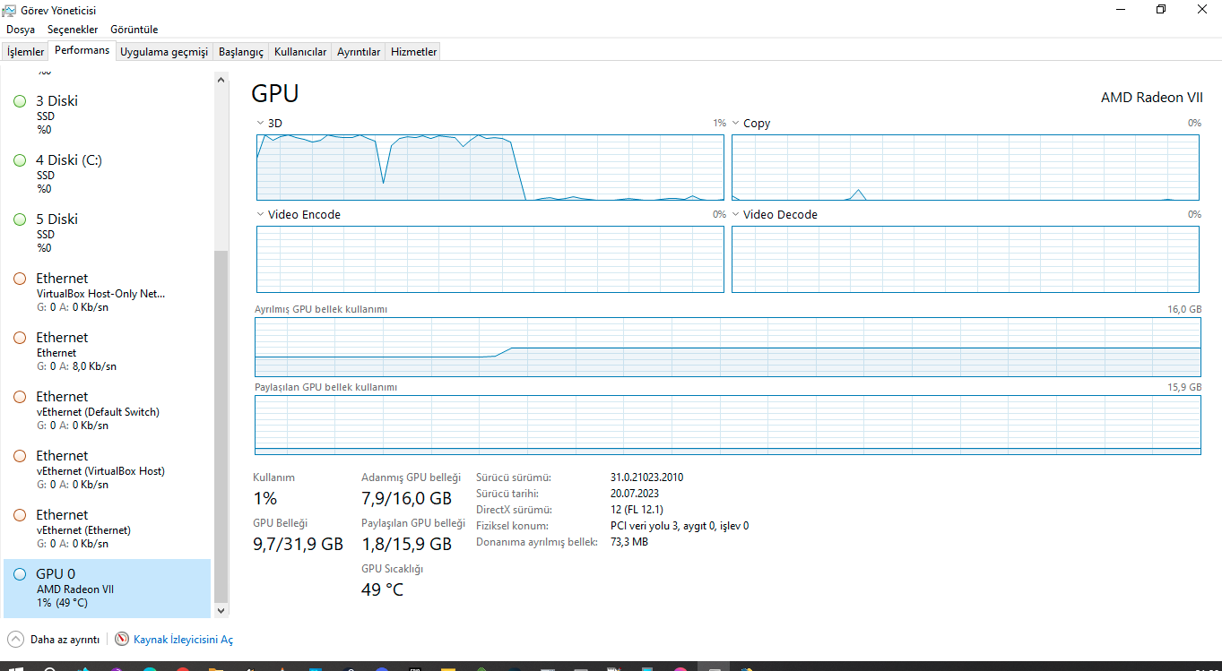Select the 4 Diski (C:) disk icon
Screen dimensions: 1222x671
19,160
